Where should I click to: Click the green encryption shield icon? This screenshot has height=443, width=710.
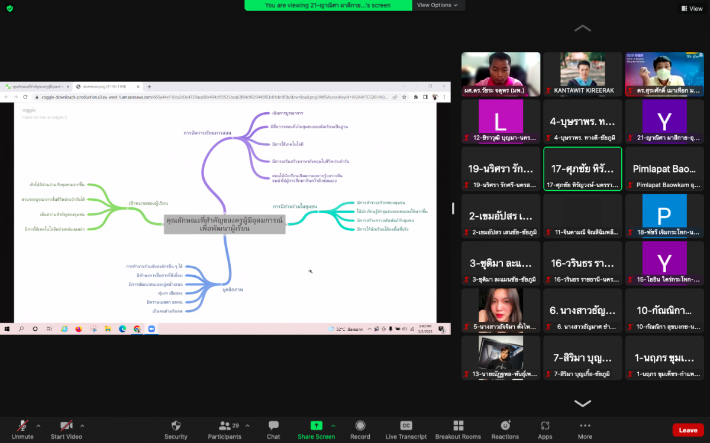pyautogui.click(x=9, y=8)
